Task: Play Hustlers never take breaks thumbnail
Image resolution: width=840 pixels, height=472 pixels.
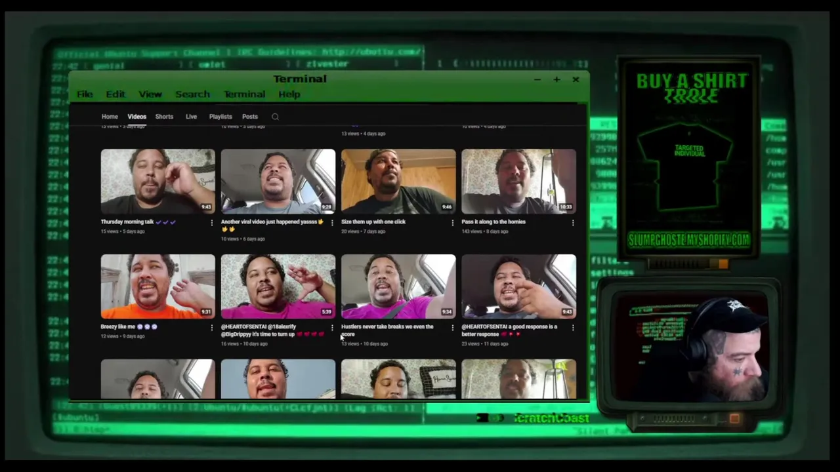Action: coord(398,286)
